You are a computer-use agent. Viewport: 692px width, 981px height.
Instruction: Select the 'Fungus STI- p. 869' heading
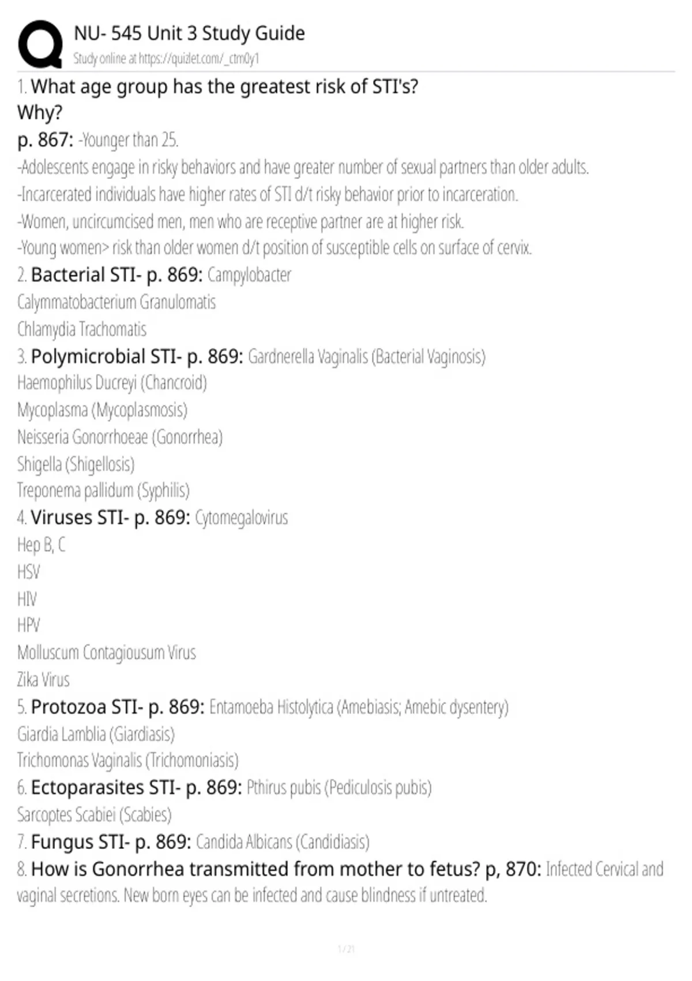(111, 842)
